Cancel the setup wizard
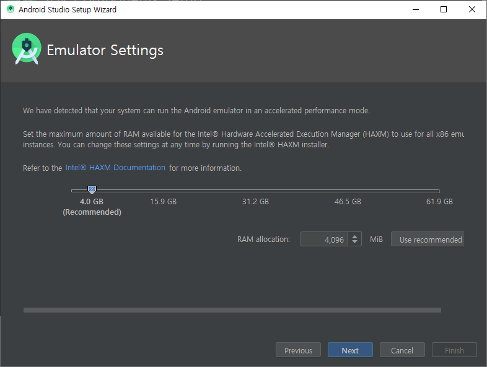 (x=402, y=350)
